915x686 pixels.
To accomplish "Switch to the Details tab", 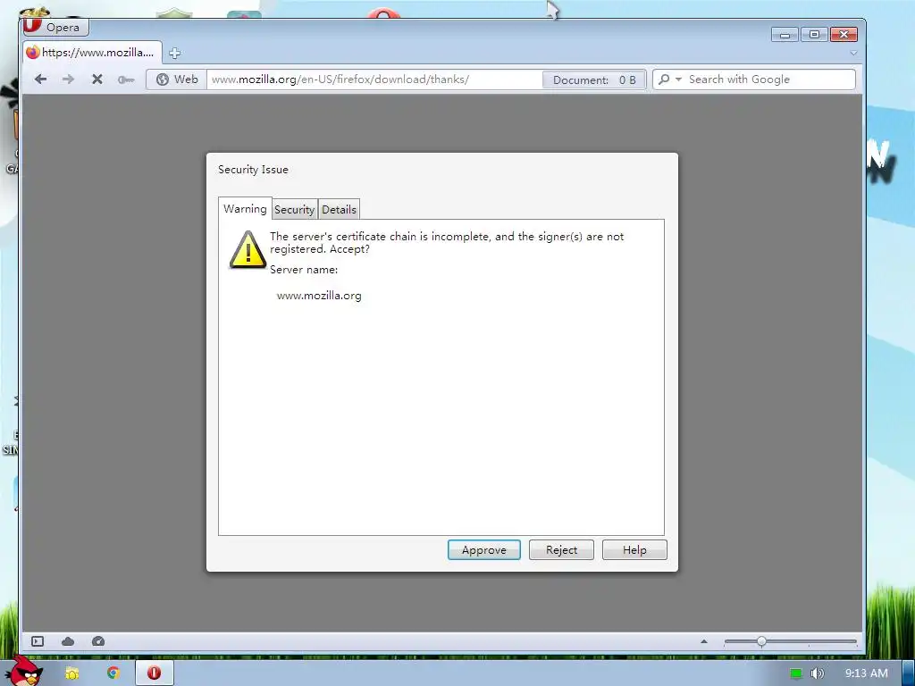I will tap(339, 209).
